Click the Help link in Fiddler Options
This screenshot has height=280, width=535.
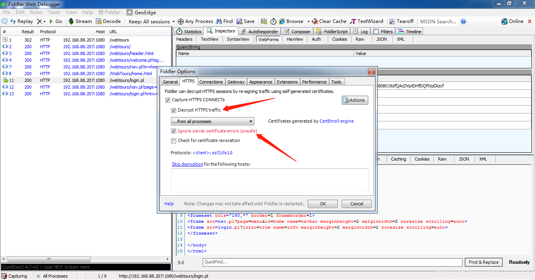(169, 204)
